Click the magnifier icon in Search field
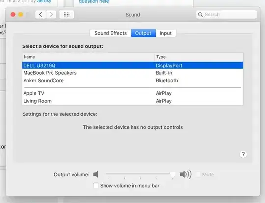The width and height of the screenshot is (265, 203). 200,15
